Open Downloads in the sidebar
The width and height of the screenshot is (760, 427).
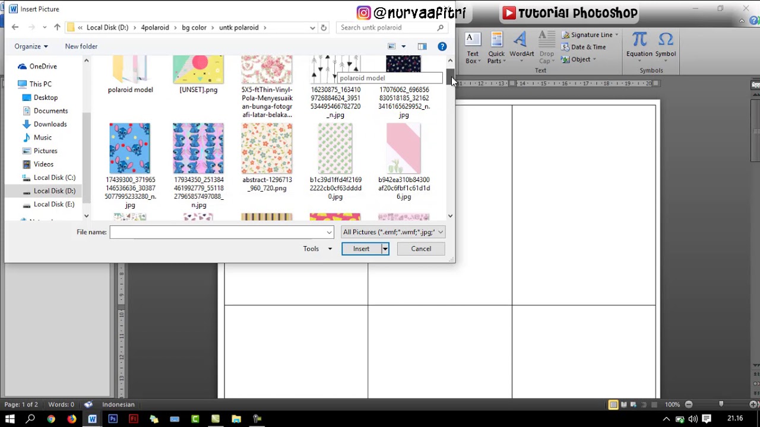click(50, 124)
